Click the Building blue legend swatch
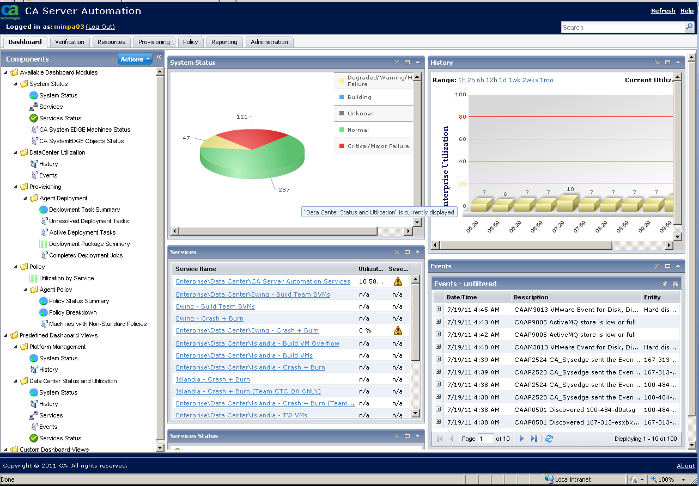699x486 pixels. point(342,97)
